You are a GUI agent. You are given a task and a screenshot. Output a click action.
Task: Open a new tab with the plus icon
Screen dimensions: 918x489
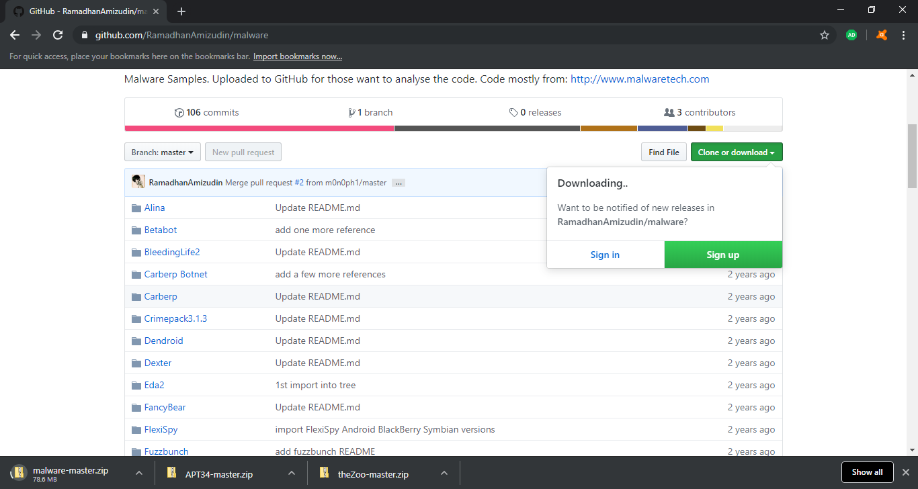(x=181, y=11)
